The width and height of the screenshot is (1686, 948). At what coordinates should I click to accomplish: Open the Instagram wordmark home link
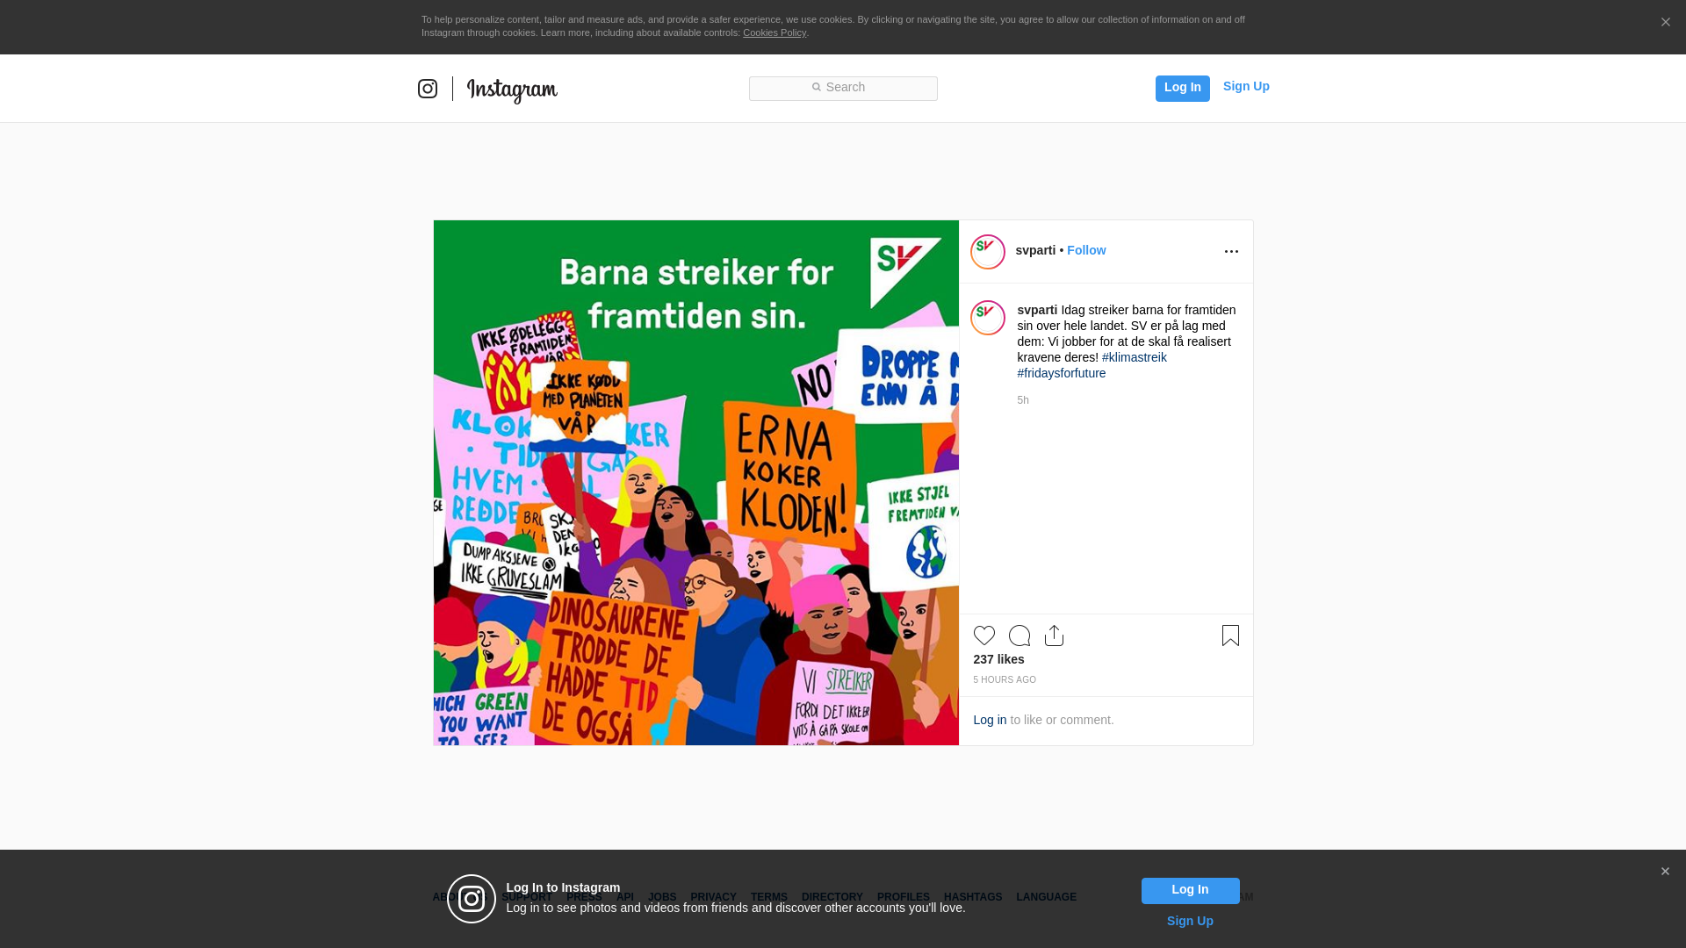[512, 90]
